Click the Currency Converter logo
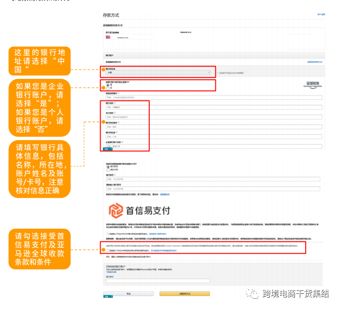Image resolution: width=340 pixels, height=309 pixels. pos(313,85)
